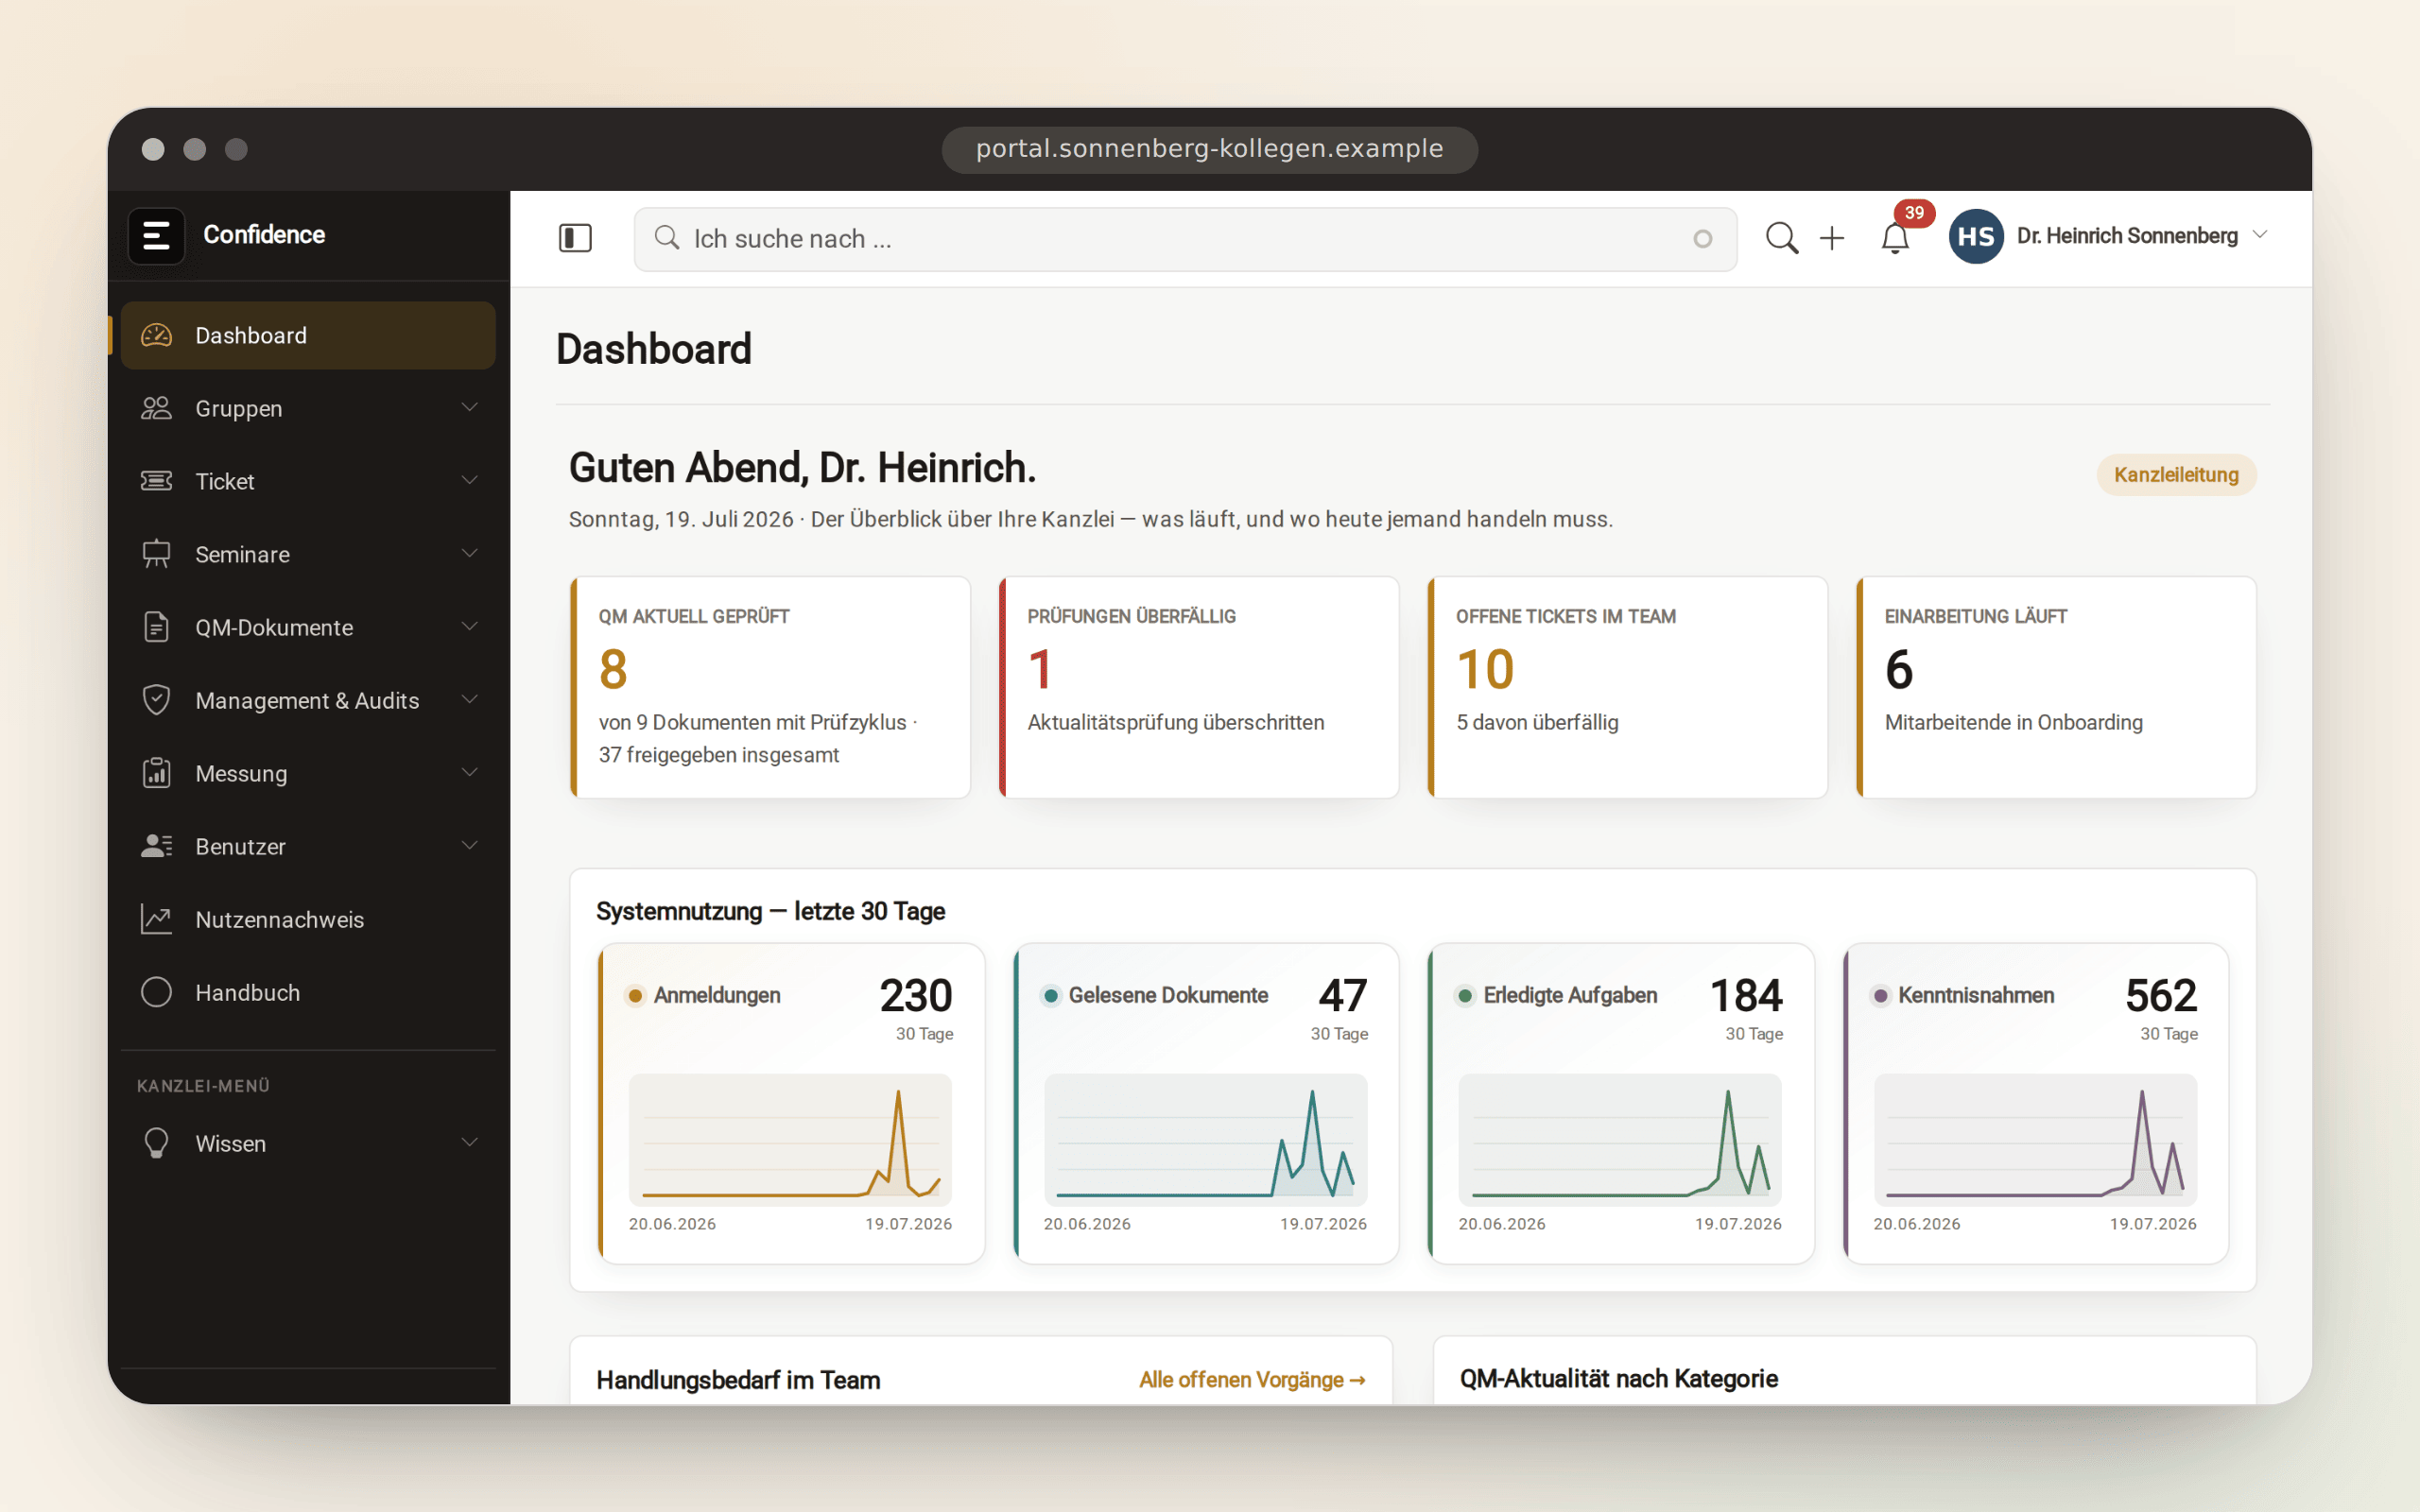Screen dimensions: 2420x1512
Task: Click the plus icon to create new
Action: pyautogui.click(x=1832, y=238)
